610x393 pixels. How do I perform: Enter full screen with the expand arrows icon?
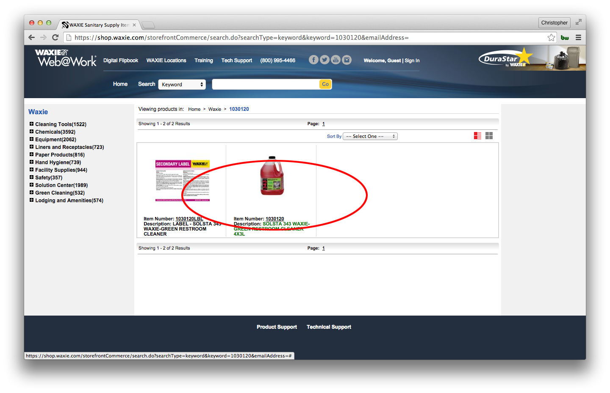[578, 22]
